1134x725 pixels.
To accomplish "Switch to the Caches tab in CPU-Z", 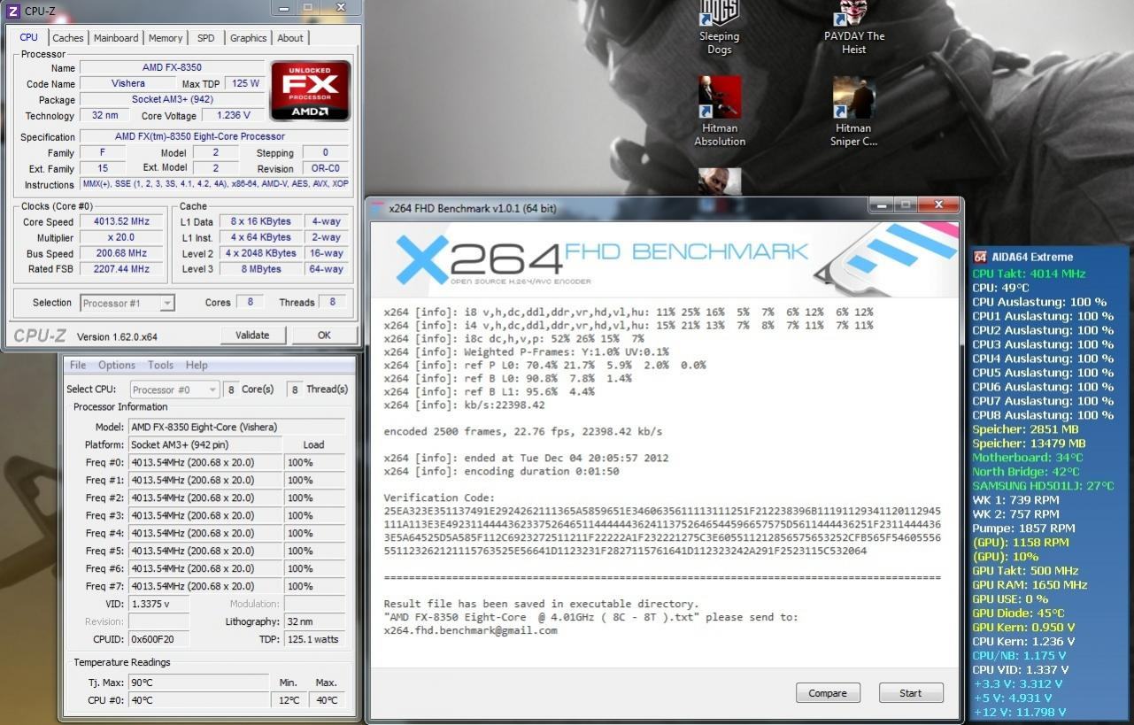I will [x=68, y=38].
